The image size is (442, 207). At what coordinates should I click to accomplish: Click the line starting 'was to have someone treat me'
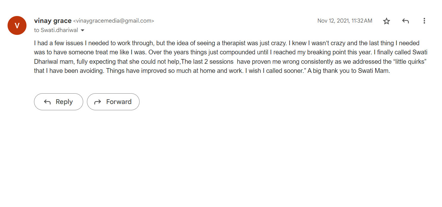tap(231, 52)
